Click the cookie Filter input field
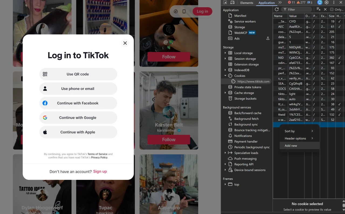Viewport: 345px width, 214px height. 296,9
